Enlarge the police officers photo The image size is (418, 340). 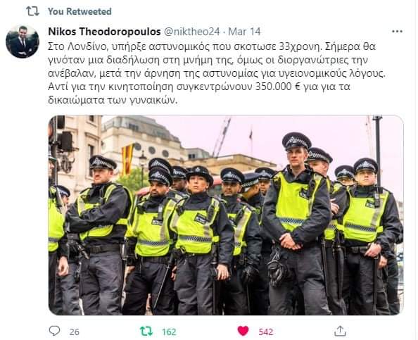tap(226, 215)
